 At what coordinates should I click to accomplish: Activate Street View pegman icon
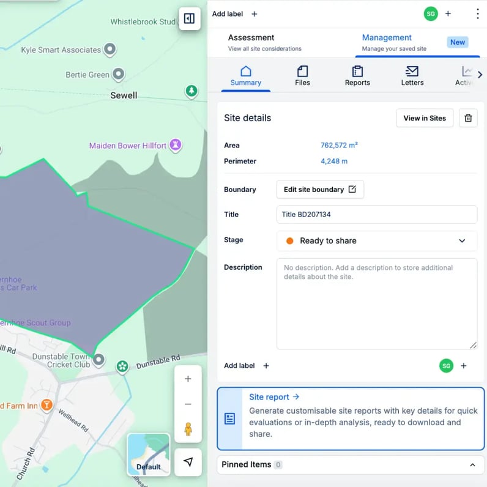coord(188,429)
